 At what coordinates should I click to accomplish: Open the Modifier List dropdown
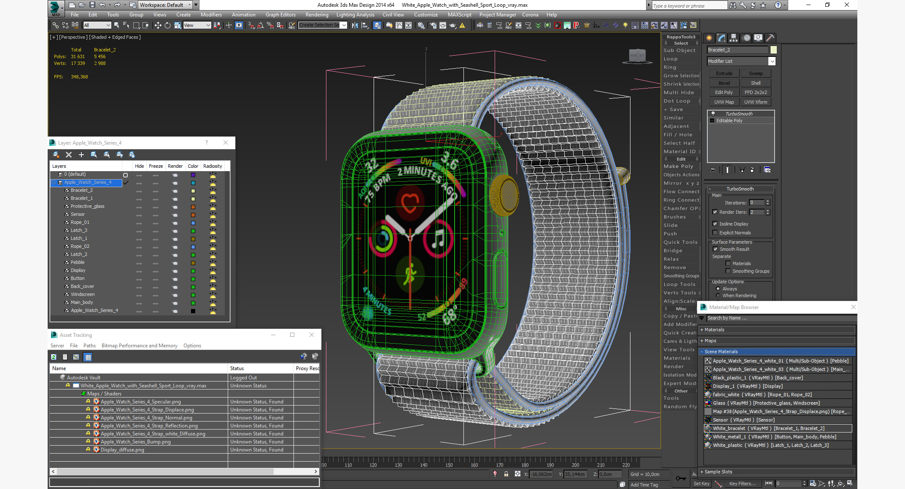(x=772, y=61)
